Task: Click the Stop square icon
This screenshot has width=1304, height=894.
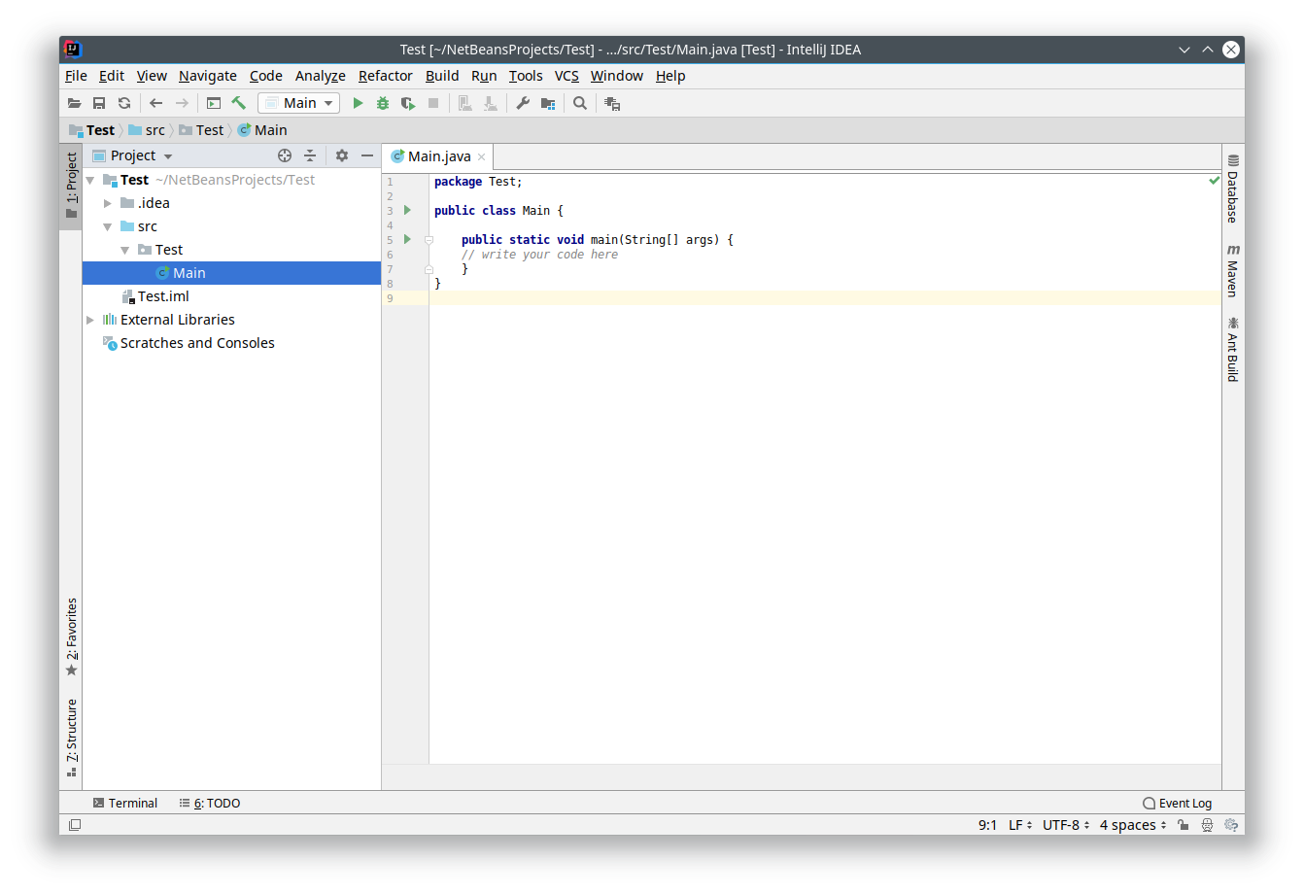Action: [433, 103]
